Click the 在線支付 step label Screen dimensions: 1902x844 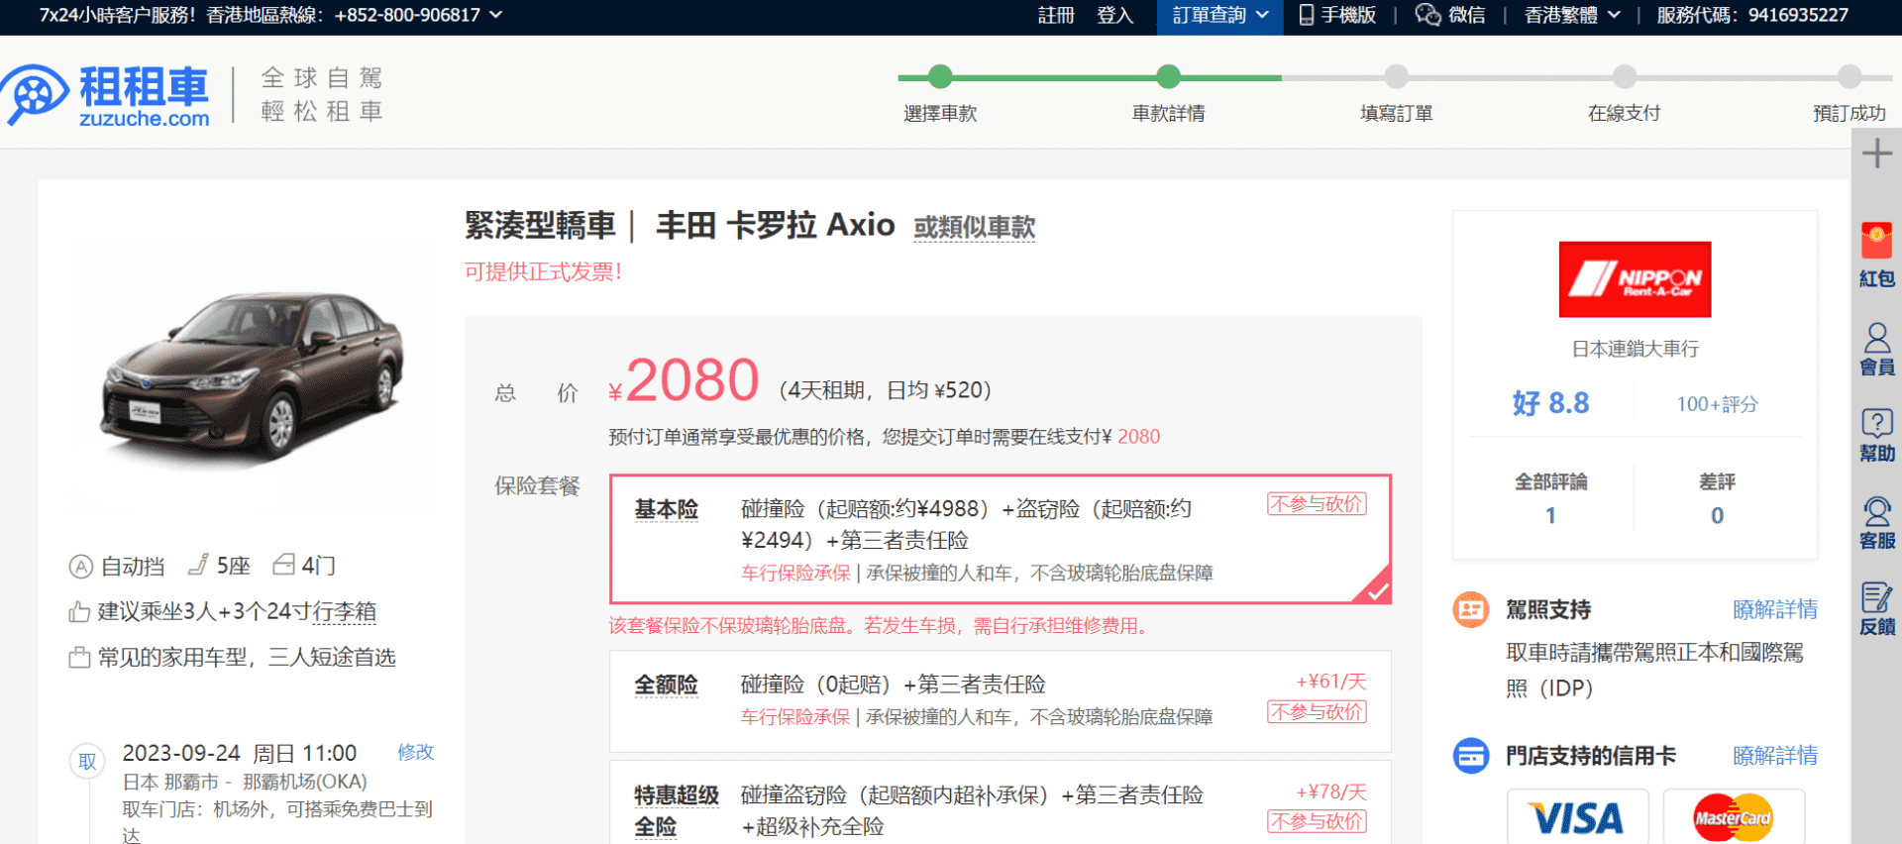[x=1624, y=113]
